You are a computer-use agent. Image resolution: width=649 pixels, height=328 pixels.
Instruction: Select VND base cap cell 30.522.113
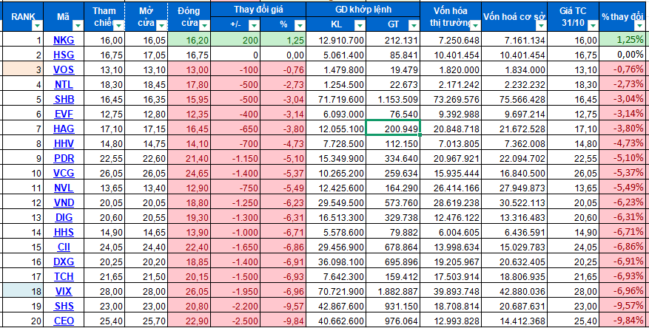pyautogui.click(x=514, y=203)
